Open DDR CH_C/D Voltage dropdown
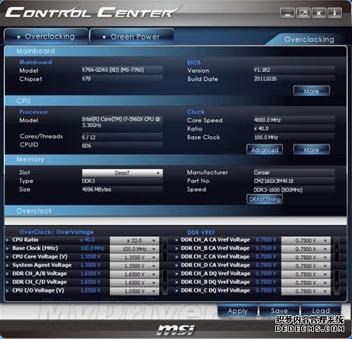 (134, 283)
